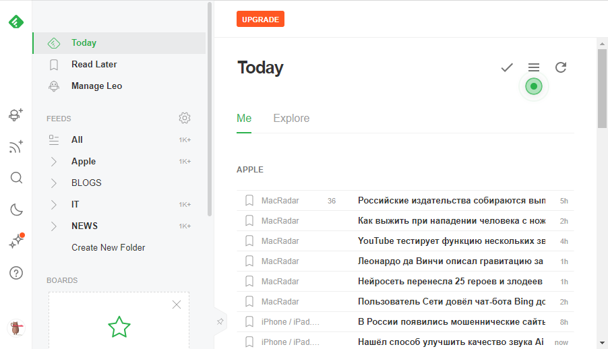The image size is (608, 349).
Task: Save Российские издательства article with bookmark
Action: (249, 201)
